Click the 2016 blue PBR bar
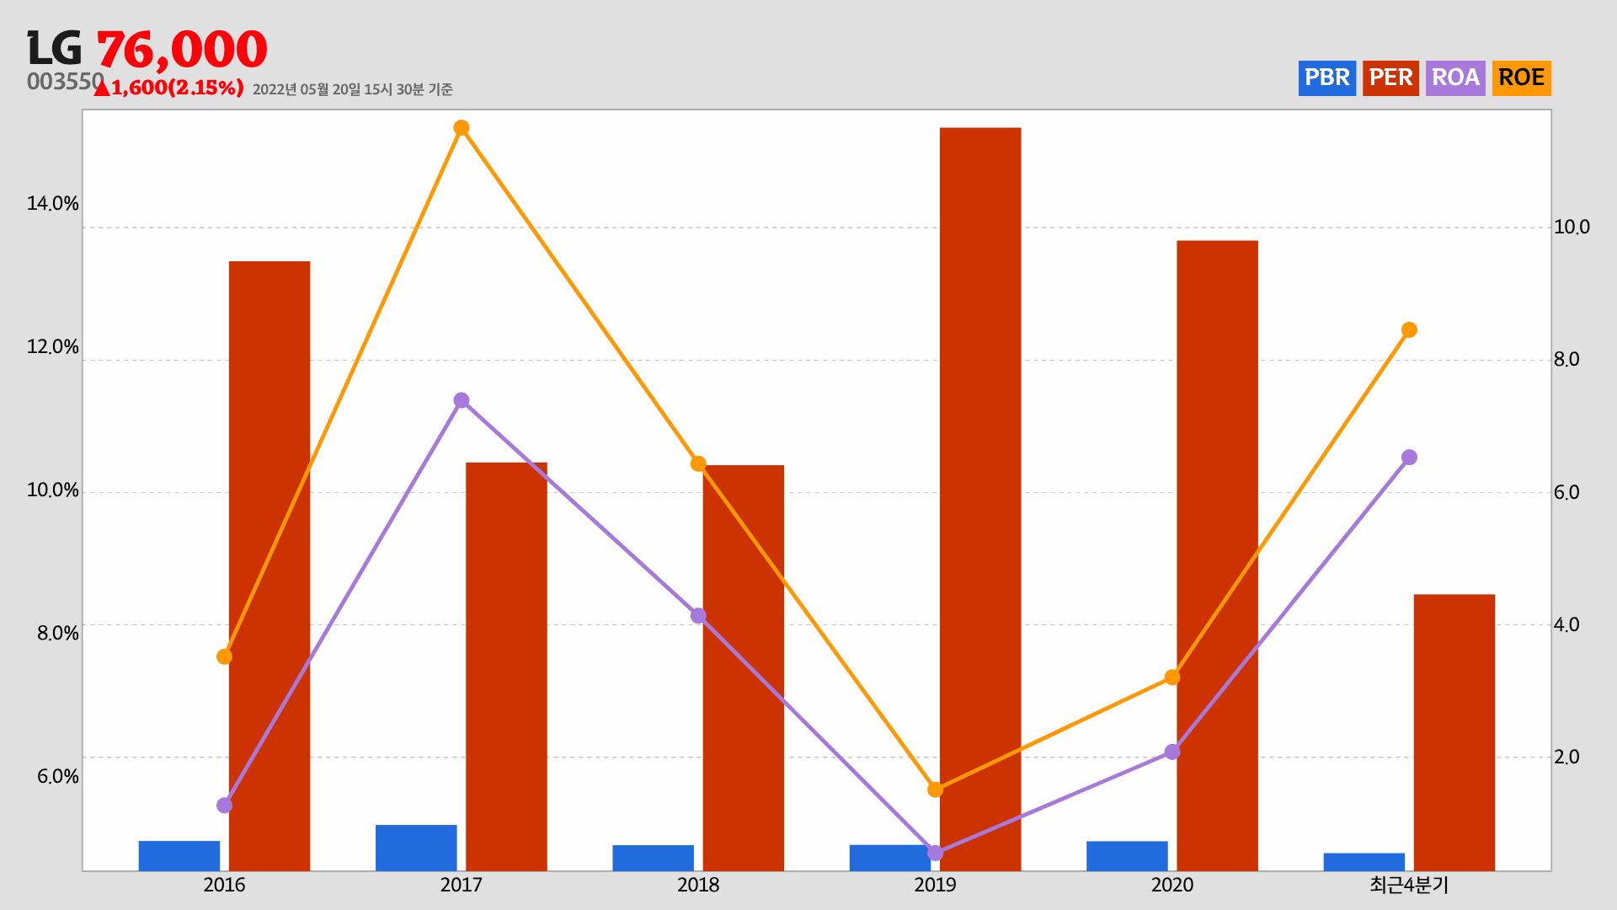This screenshot has height=910, width=1617. click(179, 856)
